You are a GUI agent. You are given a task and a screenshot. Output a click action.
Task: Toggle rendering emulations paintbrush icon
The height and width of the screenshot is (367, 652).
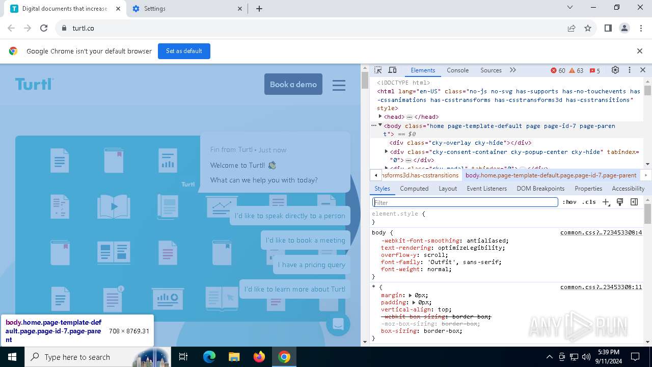pos(620,202)
